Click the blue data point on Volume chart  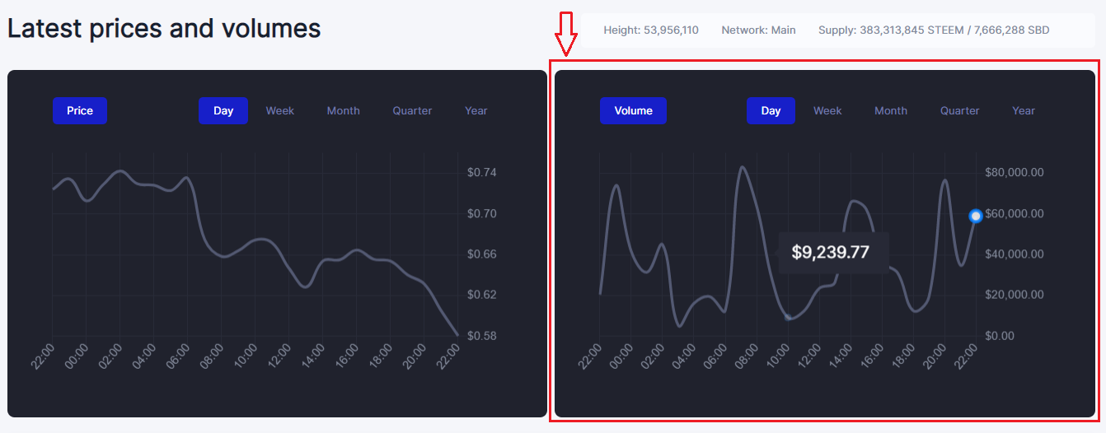(976, 216)
